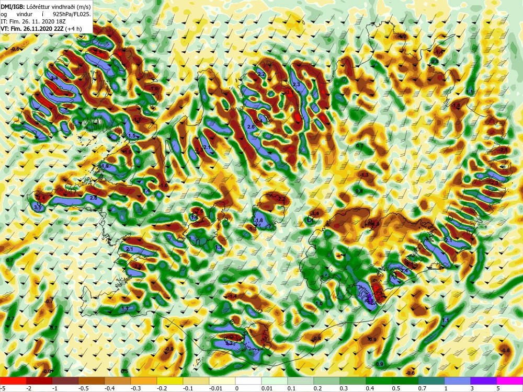This screenshot has height=392, width=523.
Task: Click the bright red -5 legend swatch
Action: [x=13, y=381]
